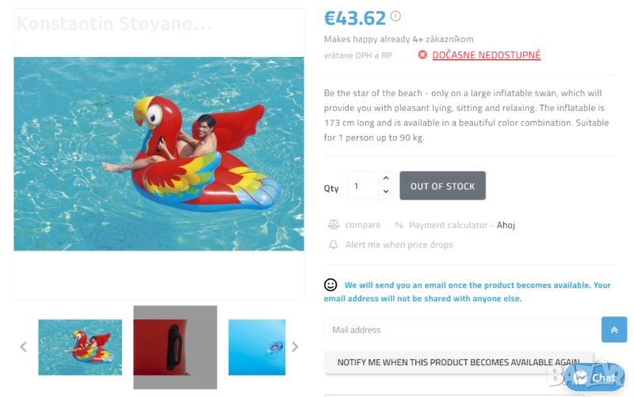Show next thumbnails with the right chevron
Image resolution: width=634 pixels, height=397 pixels.
click(295, 346)
